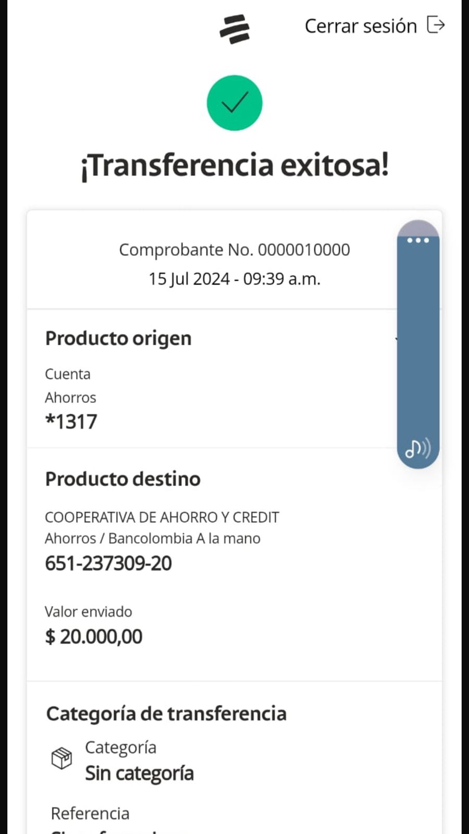Screen dimensions: 469x834
Task: Click the green success checkmark icon
Action: (234, 103)
